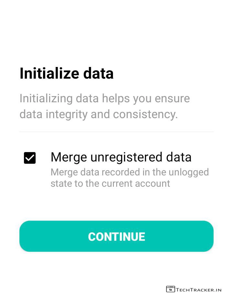The height and width of the screenshot is (299, 233).
Task: Click the word "Merge" in the option title
Action: 69,157
